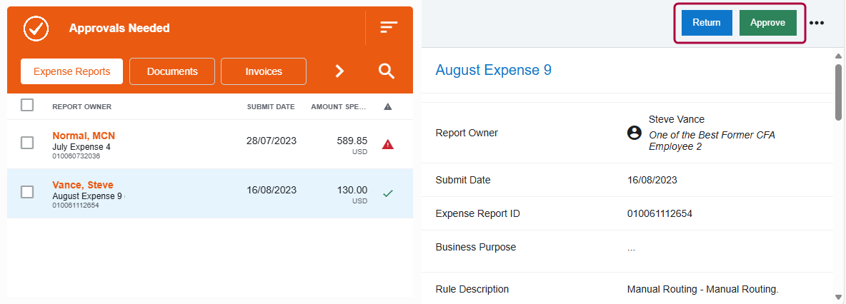
Task: Click the Approvals Needed checkmark icon
Action: pos(36,29)
